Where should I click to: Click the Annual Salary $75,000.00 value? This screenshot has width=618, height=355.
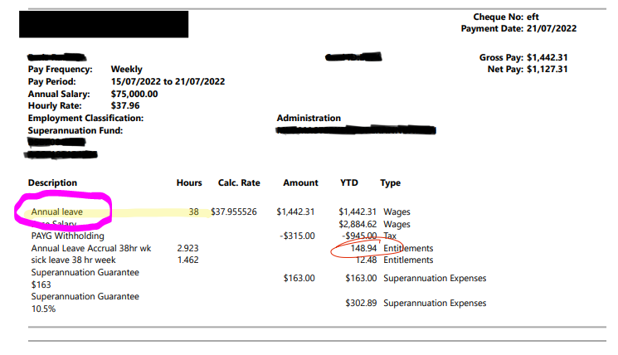pyautogui.click(x=134, y=94)
